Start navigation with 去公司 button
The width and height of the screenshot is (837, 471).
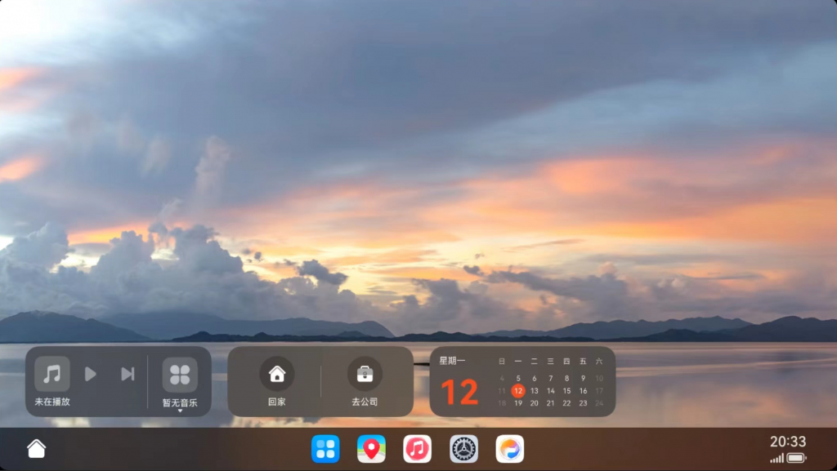click(x=365, y=374)
